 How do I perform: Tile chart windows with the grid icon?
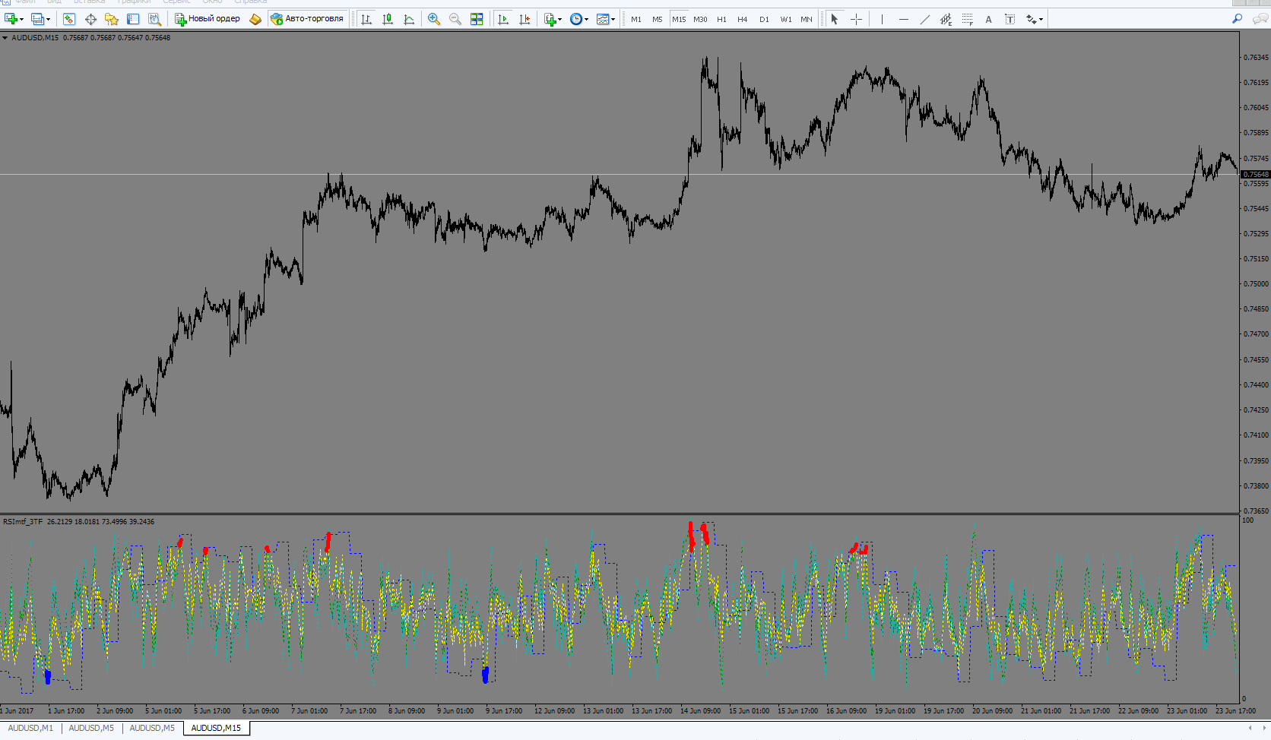(477, 19)
